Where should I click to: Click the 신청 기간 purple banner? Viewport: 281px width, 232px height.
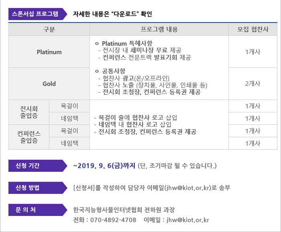point(38,166)
